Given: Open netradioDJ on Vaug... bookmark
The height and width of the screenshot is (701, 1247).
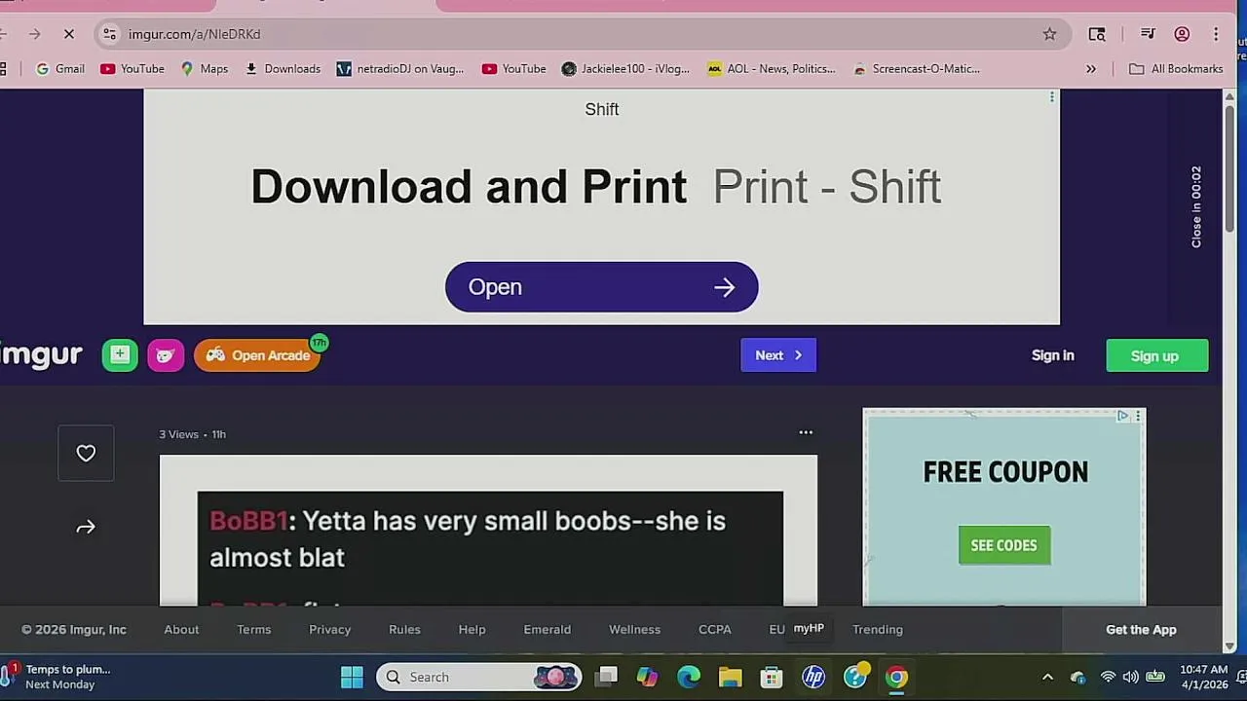Looking at the screenshot, I should pos(400,69).
